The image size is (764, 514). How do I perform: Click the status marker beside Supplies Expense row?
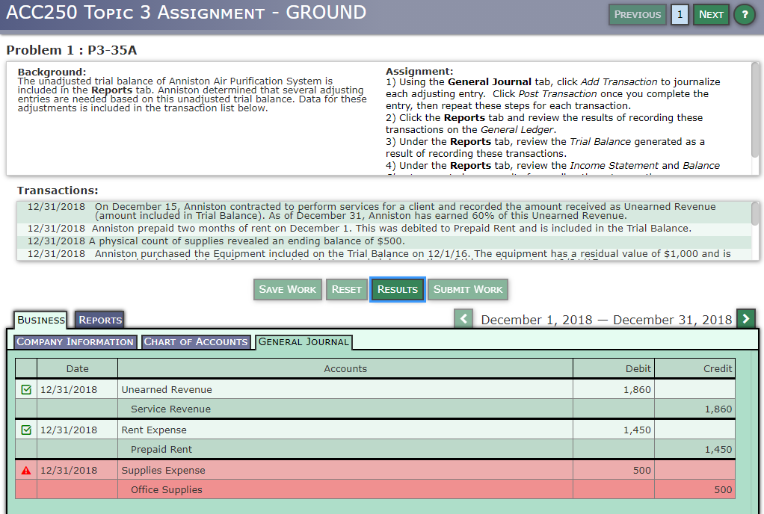coord(25,469)
